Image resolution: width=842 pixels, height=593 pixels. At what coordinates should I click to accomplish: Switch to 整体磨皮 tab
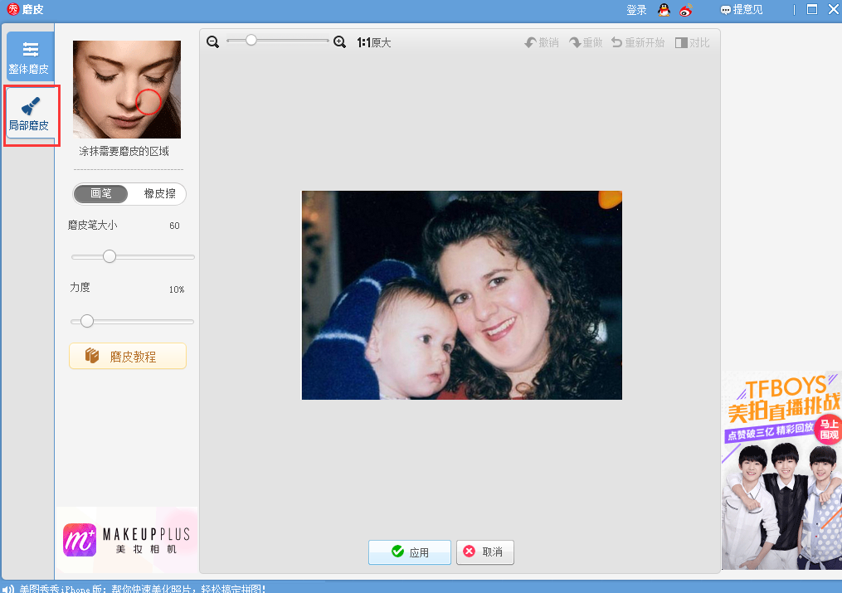tap(30, 56)
